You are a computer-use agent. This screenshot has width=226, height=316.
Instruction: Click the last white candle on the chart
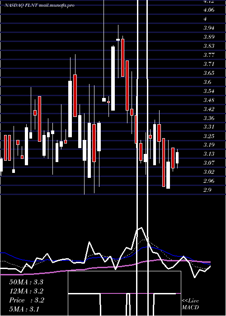click(177, 158)
